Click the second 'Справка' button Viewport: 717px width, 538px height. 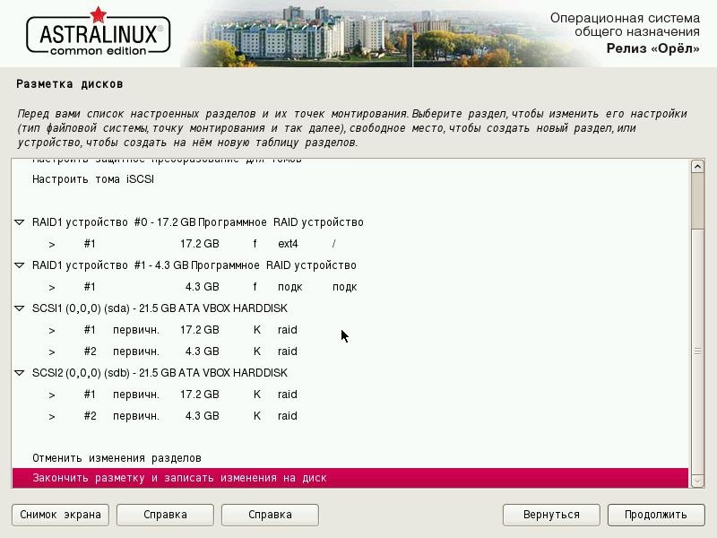[x=270, y=515]
